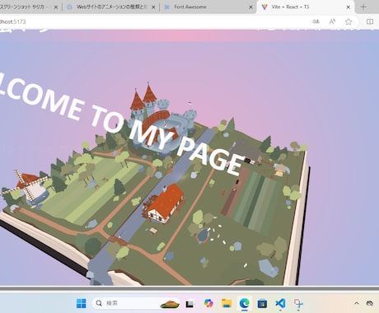Click the red-roofed farmhouse model
379x313 pixels.
pyautogui.click(x=164, y=203)
